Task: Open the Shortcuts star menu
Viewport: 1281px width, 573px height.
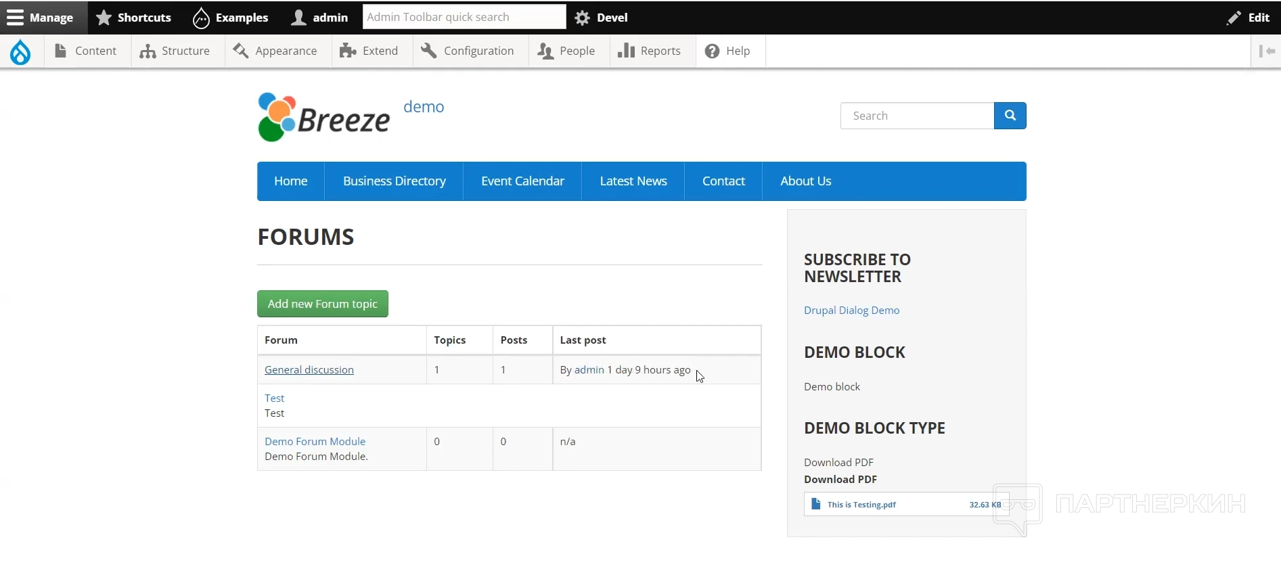Action: point(133,18)
